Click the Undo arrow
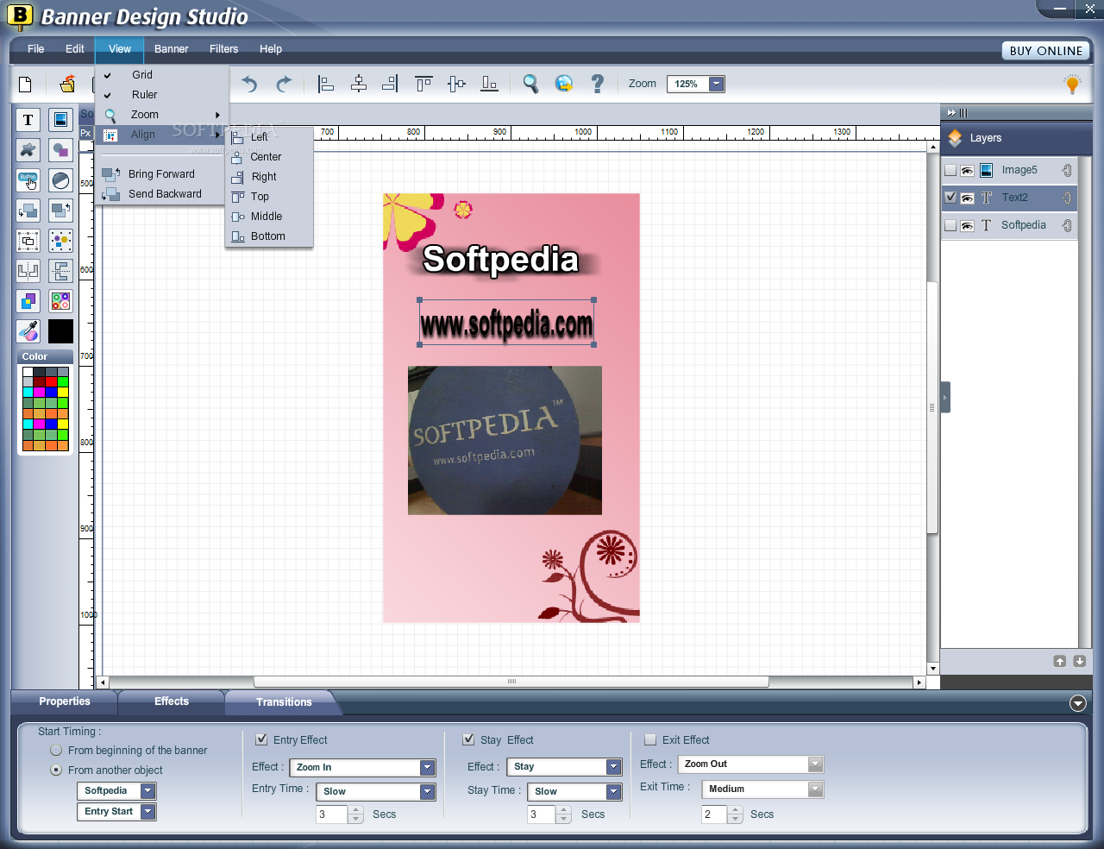The image size is (1104, 849). 249,84
